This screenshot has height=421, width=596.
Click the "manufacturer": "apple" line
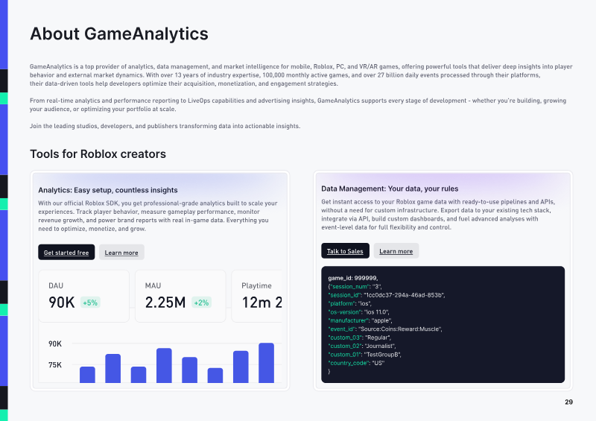click(x=360, y=320)
